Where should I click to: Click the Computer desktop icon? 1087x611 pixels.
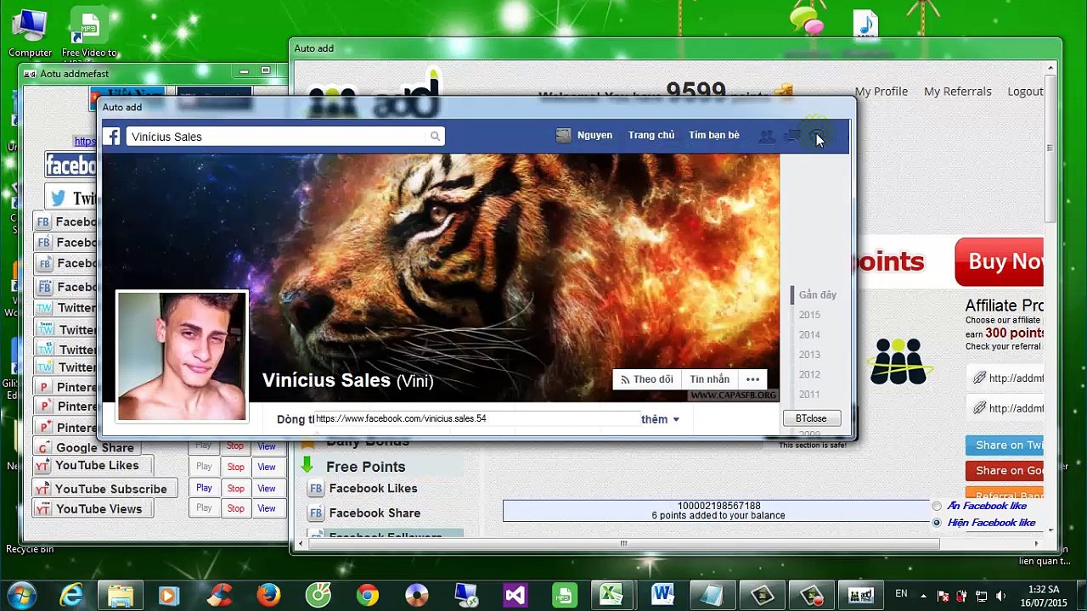point(30,34)
